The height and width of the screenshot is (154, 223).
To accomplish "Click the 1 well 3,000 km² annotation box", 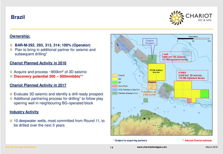I will (176, 57).
